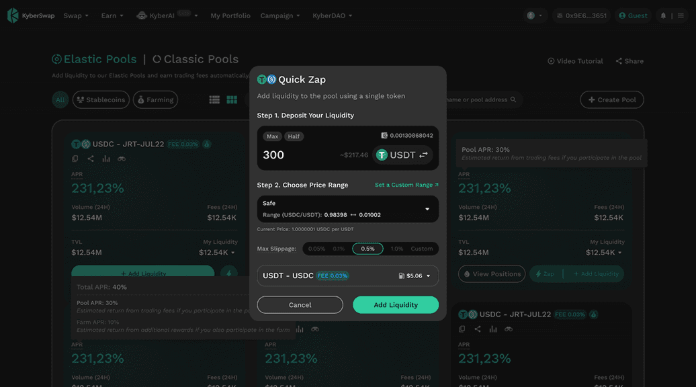
Task: Click the FEE 0.03% badge in USDT - USDC row
Action: 333,275
